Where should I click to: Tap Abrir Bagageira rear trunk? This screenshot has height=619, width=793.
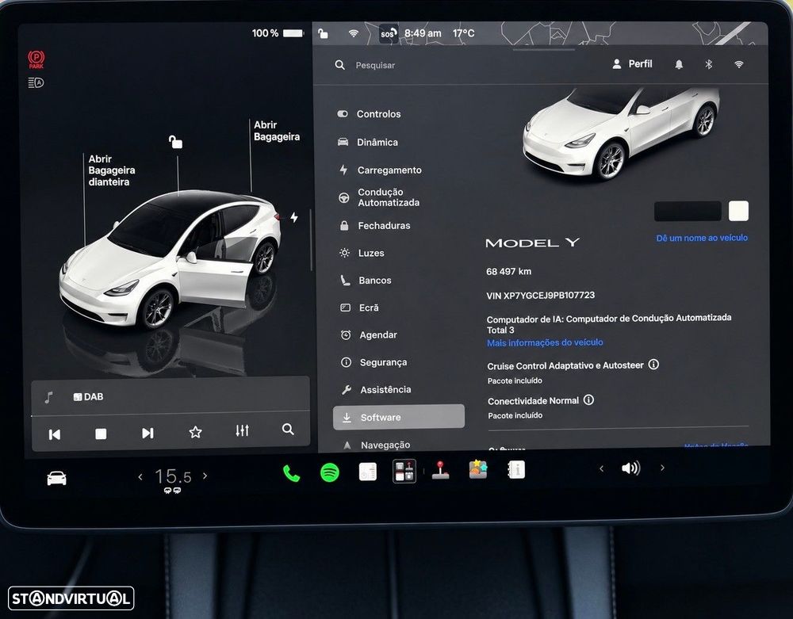coord(277,131)
